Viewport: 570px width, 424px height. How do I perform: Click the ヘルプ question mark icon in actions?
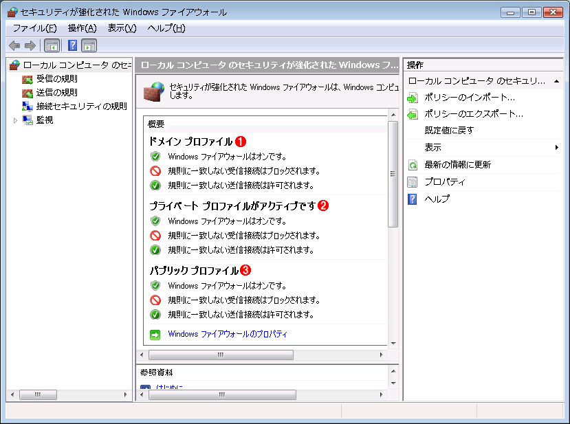click(413, 199)
